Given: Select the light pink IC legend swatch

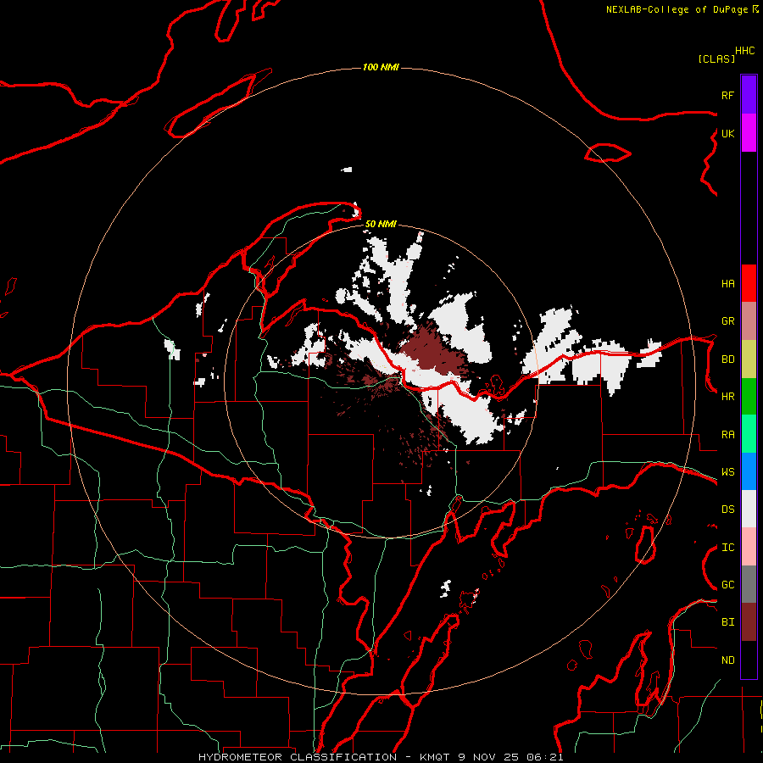Looking at the screenshot, I should click(x=749, y=547).
